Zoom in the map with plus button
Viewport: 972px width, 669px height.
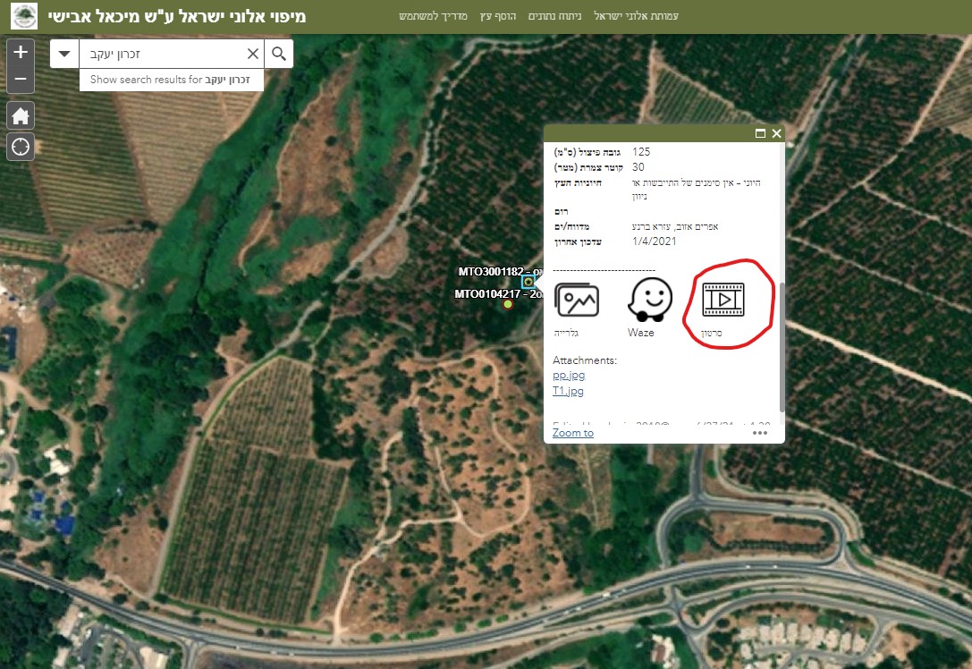point(21,52)
